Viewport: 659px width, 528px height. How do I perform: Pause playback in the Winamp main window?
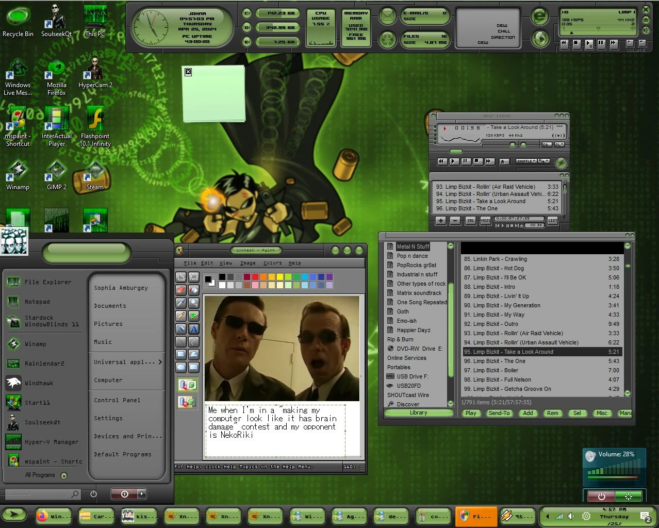[466, 161]
